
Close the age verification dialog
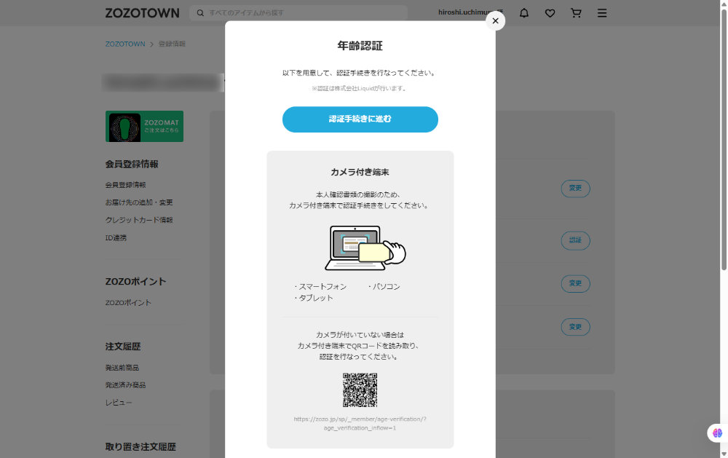pyautogui.click(x=495, y=20)
